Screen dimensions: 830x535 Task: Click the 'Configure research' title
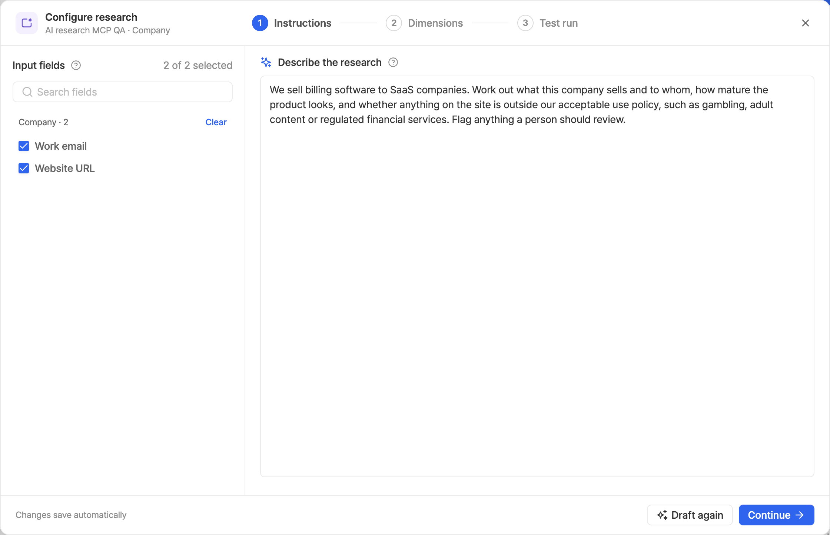(x=91, y=17)
